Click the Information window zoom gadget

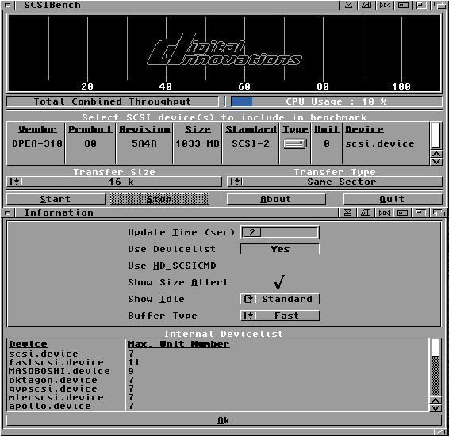403,212
